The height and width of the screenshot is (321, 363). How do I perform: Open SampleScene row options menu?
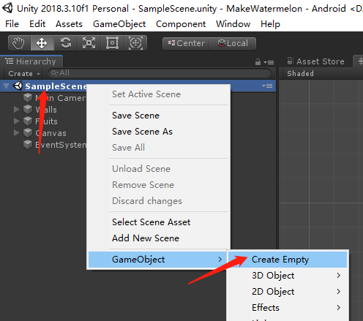267,86
